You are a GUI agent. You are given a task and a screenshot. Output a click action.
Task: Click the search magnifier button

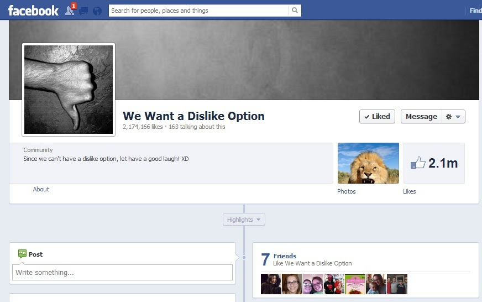pos(295,11)
